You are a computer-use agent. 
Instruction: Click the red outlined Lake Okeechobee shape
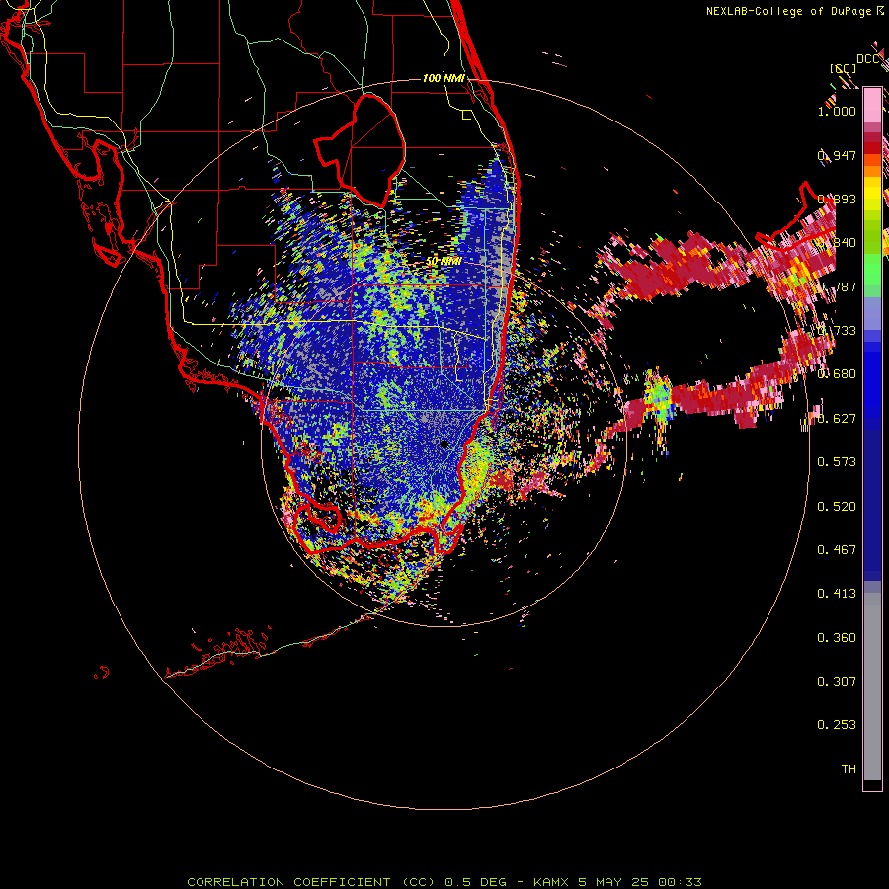pyautogui.click(x=361, y=150)
